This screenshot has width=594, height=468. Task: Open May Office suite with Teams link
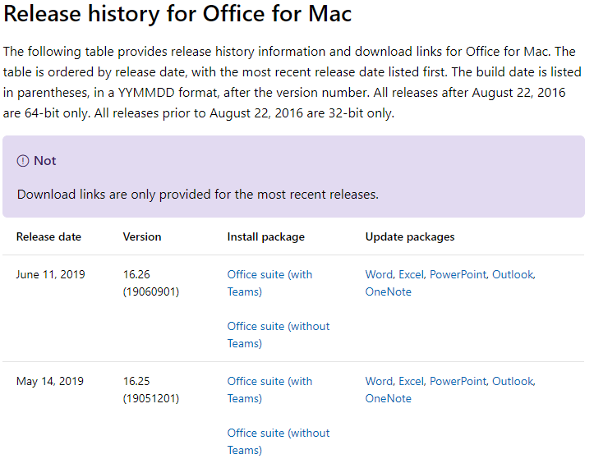click(269, 390)
